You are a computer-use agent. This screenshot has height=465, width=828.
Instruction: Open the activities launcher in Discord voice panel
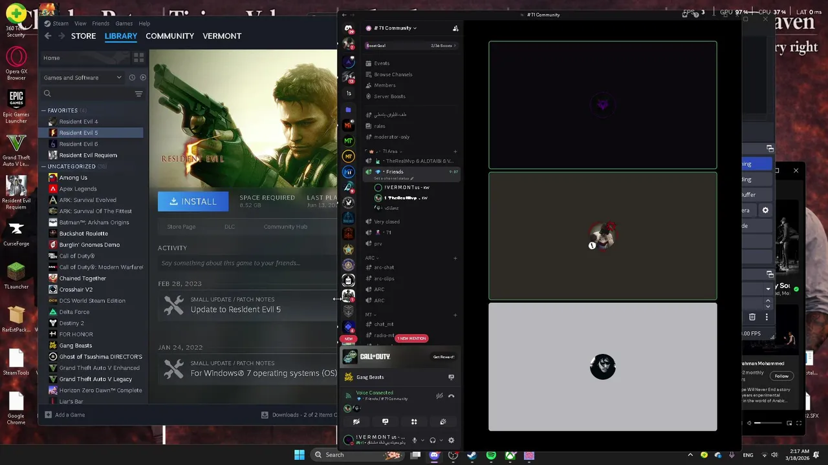pos(414,422)
